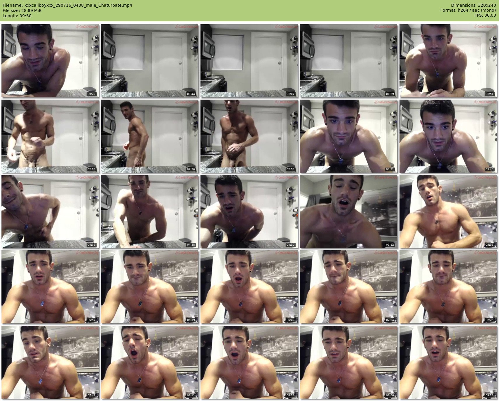The image size is (499, 401).
Task: Select the frame at timestamp 08:11
Action: (150, 362)
